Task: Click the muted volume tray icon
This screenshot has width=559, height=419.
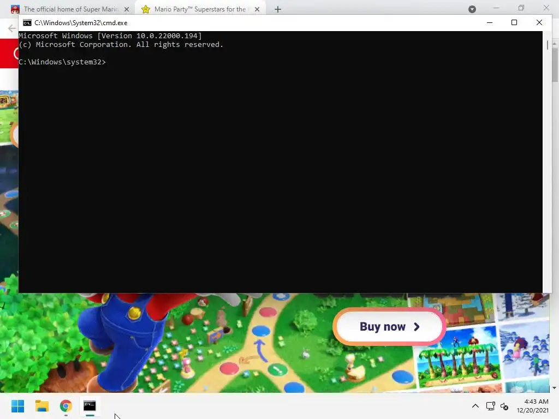Action: tap(504, 406)
